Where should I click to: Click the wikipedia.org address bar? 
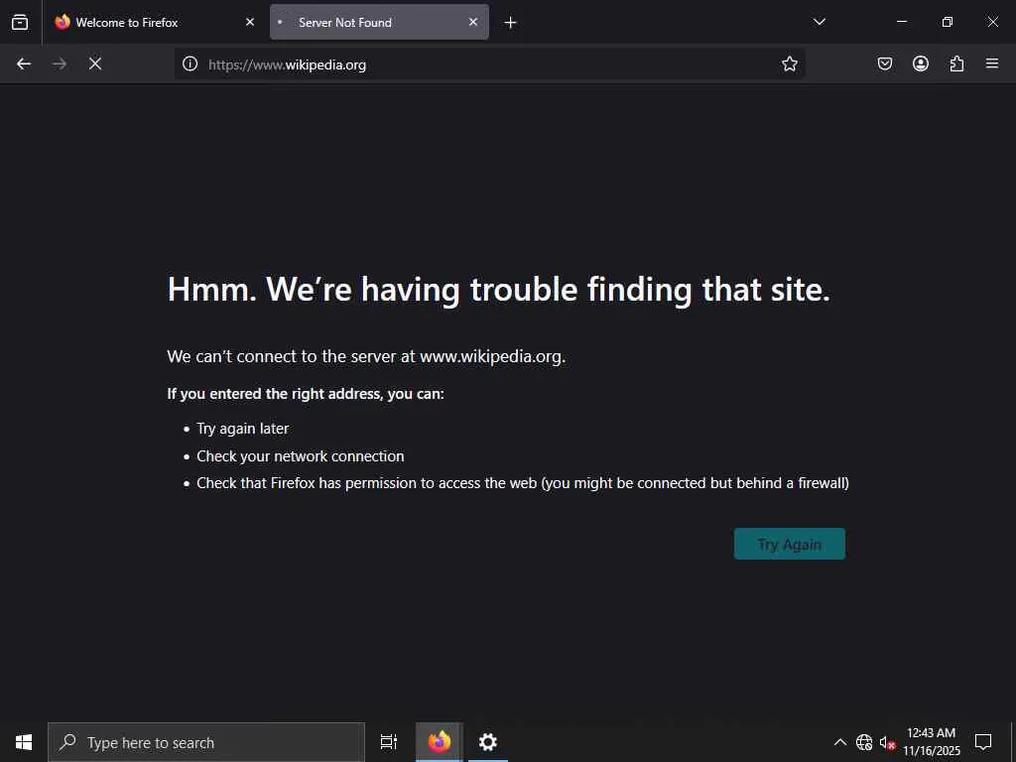coord(489,64)
